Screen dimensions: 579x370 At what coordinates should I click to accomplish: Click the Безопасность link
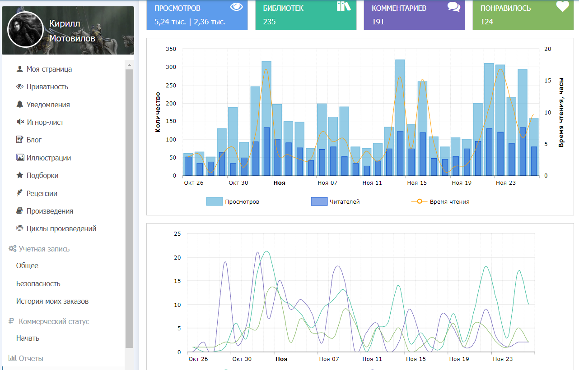point(38,283)
